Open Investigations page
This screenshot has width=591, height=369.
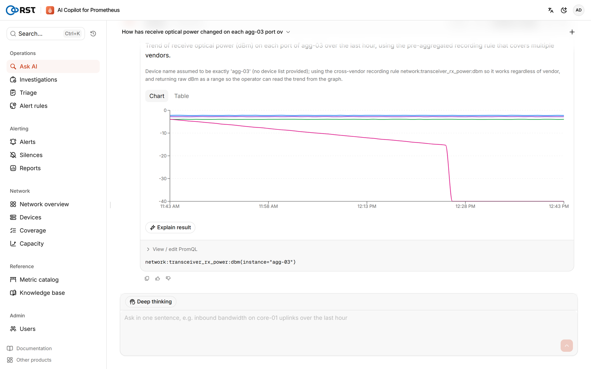tap(53, 80)
